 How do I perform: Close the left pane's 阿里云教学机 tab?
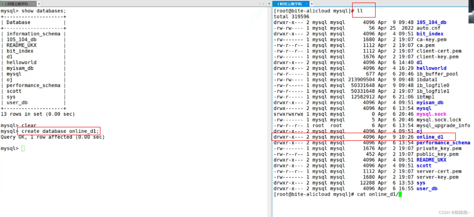click(33, 4)
